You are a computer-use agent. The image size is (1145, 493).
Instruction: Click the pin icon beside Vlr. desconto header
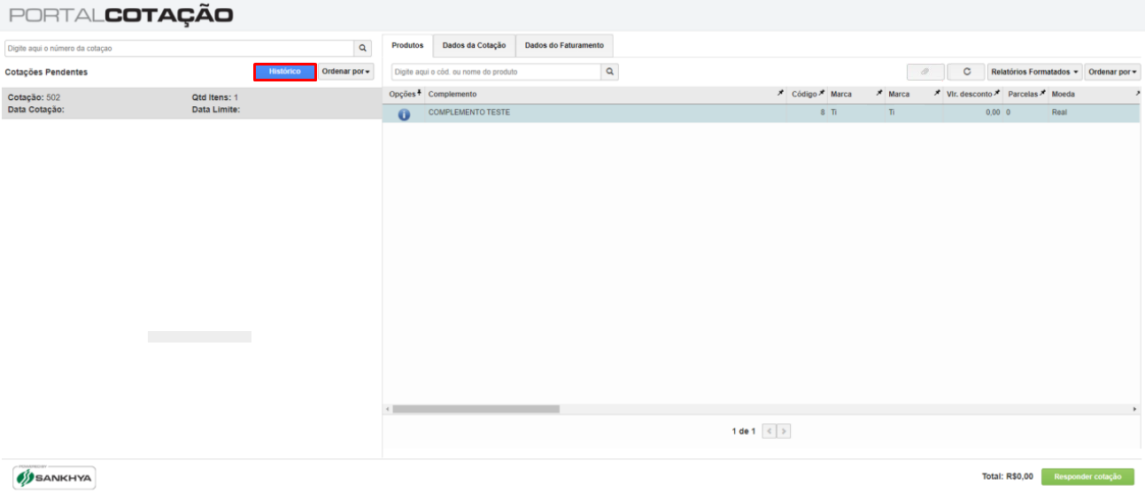pyautogui.click(x=997, y=94)
